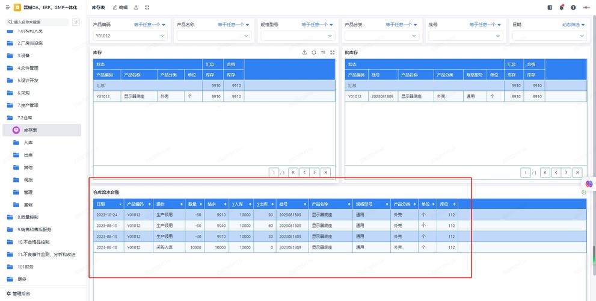Expand the 批号 filter value dropdown
Viewport: 596px width, 301px height.
(499, 36)
